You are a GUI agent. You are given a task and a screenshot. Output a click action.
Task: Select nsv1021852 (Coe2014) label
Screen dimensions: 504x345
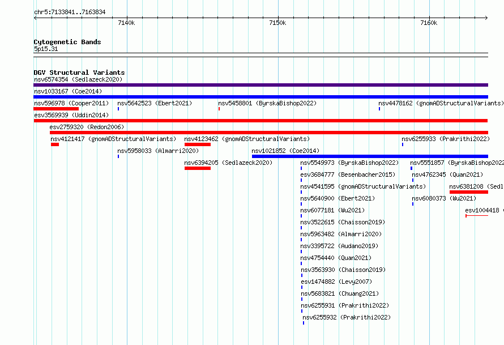point(285,151)
